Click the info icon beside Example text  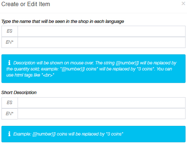(x=9, y=134)
